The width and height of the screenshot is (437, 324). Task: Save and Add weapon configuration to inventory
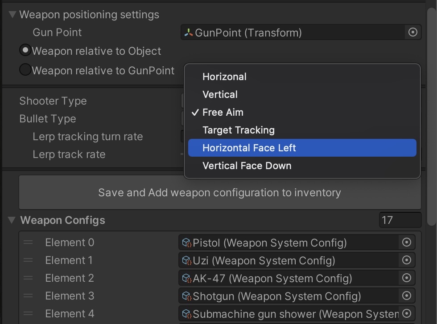220,193
